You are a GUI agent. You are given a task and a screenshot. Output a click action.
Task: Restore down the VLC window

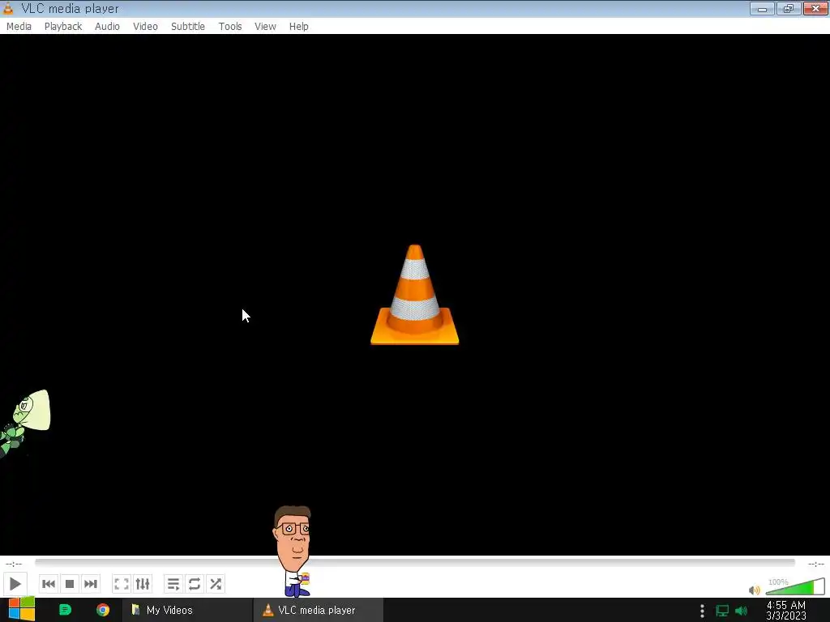click(789, 8)
